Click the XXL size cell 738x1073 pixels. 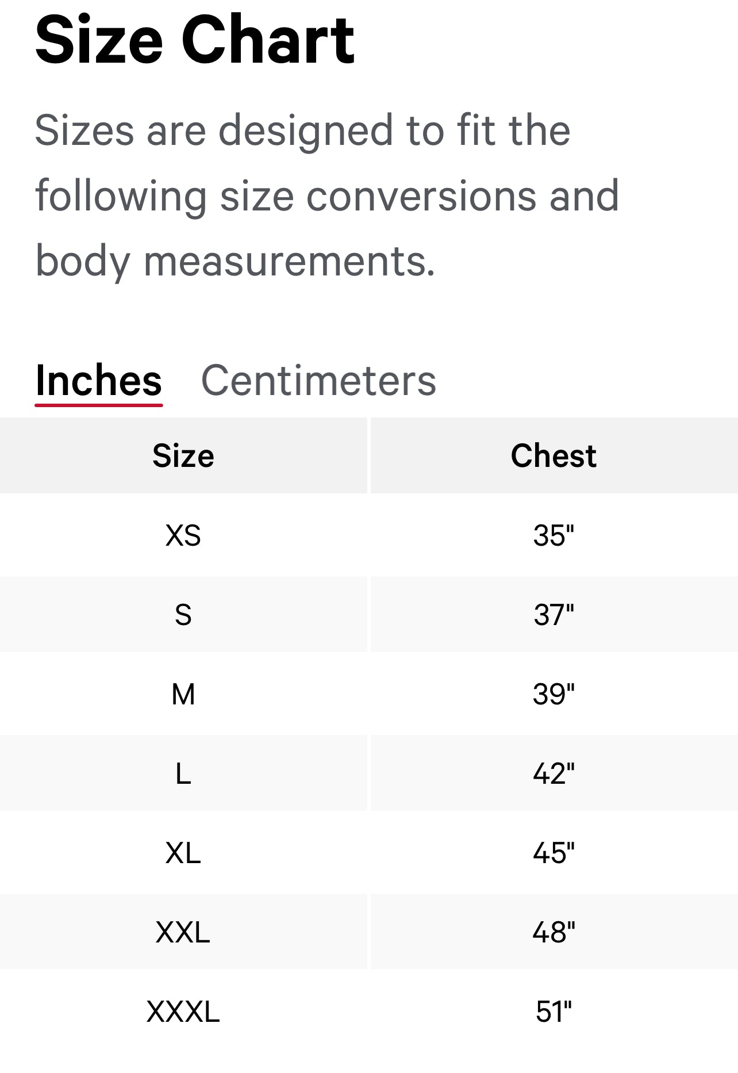tap(183, 932)
